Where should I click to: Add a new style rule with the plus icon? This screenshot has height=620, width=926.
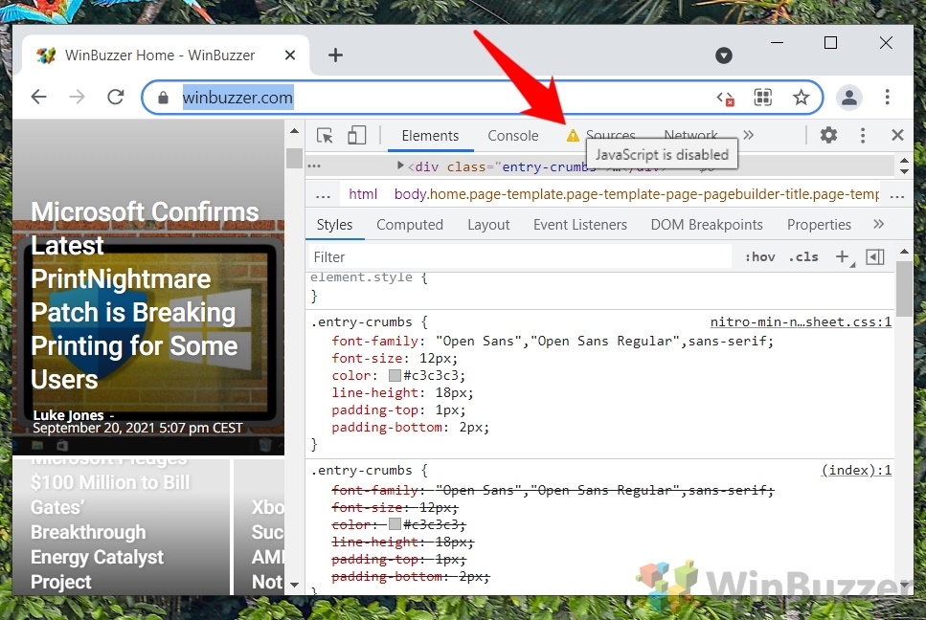(x=840, y=255)
